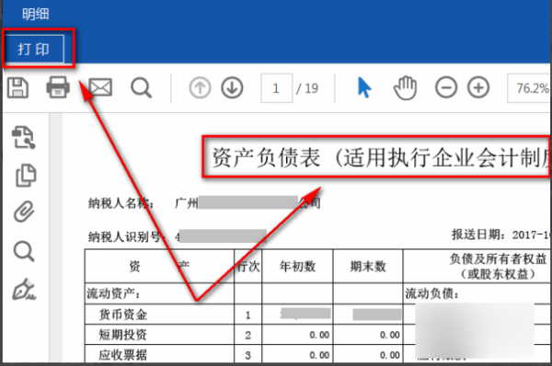
Task: Click the page number field showing 1
Action: pos(276,88)
